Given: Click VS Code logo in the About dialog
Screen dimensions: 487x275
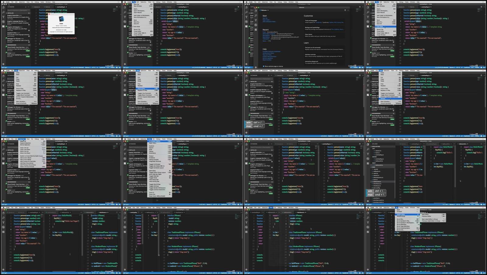Looking at the screenshot, I should click(61, 19).
